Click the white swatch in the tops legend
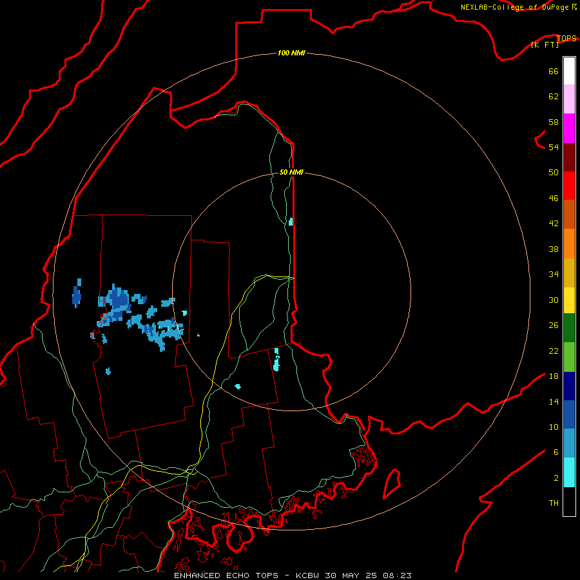580x580 pixels. click(x=569, y=71)
